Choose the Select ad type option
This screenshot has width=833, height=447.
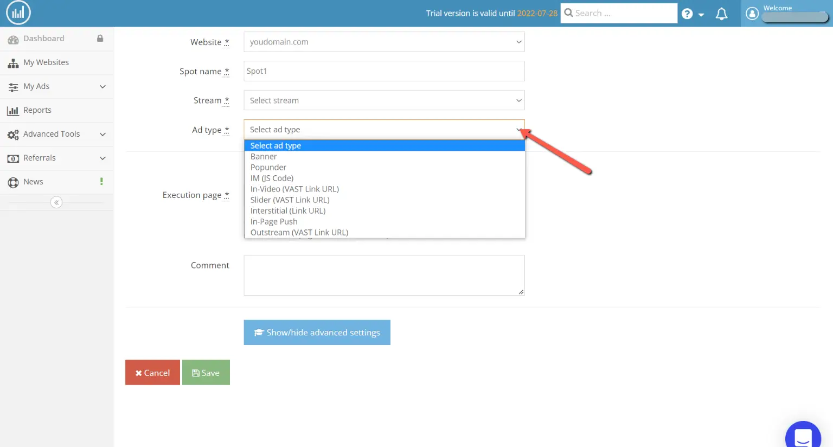(385, 145)
